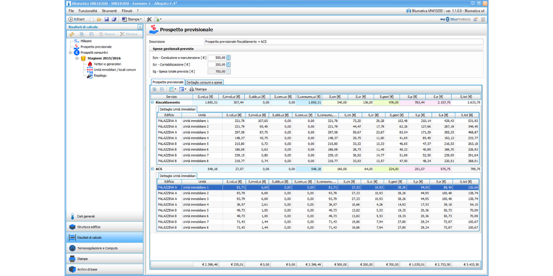Click the expand-all plus icon in grid toolbar

click(154, 89)
